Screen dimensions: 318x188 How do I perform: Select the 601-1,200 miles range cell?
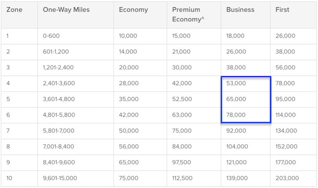pyautogui.click(x=56, y=52)
